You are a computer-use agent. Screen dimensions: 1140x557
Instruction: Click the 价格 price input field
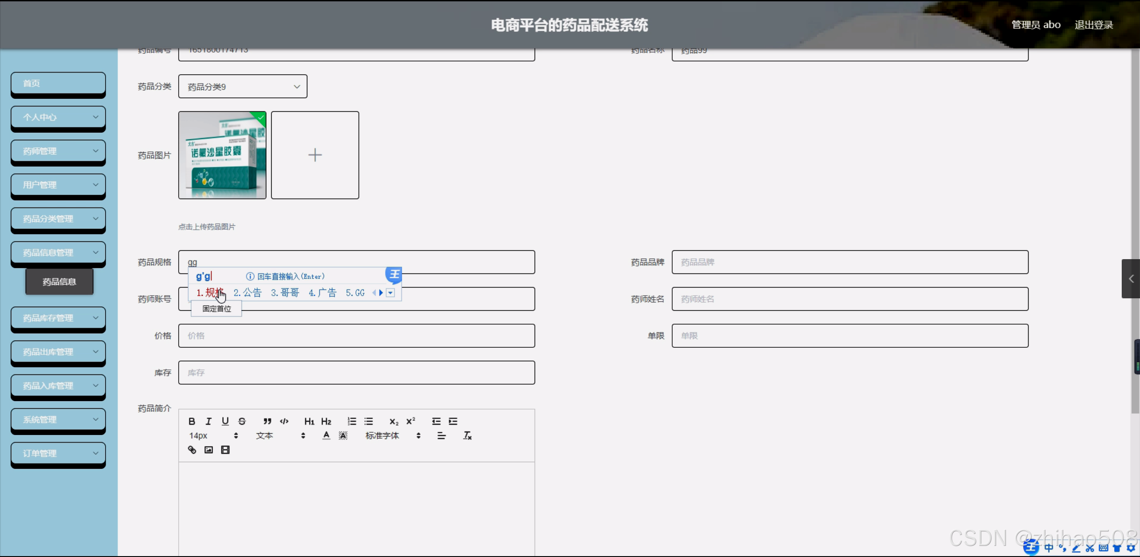[356, 336]
